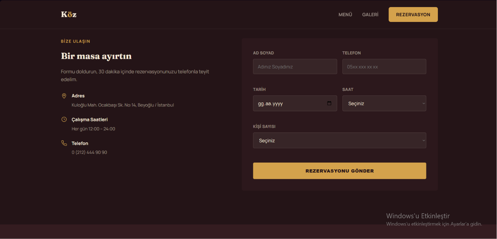Go to the Galeri navigation item
497x239 pixels.
coord(370,15)
